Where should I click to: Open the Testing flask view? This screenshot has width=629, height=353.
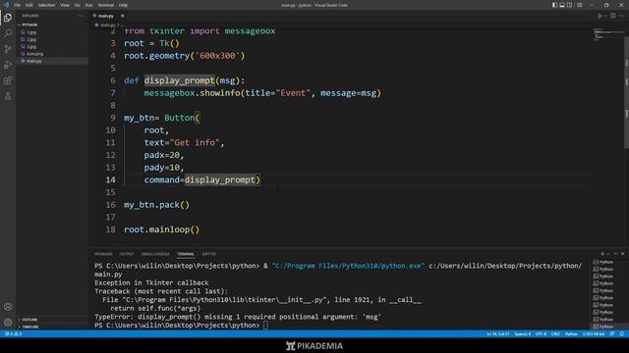(8, 96)
